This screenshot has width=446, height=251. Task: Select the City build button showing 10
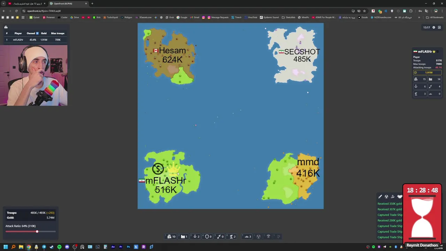[x=171, y=237]
